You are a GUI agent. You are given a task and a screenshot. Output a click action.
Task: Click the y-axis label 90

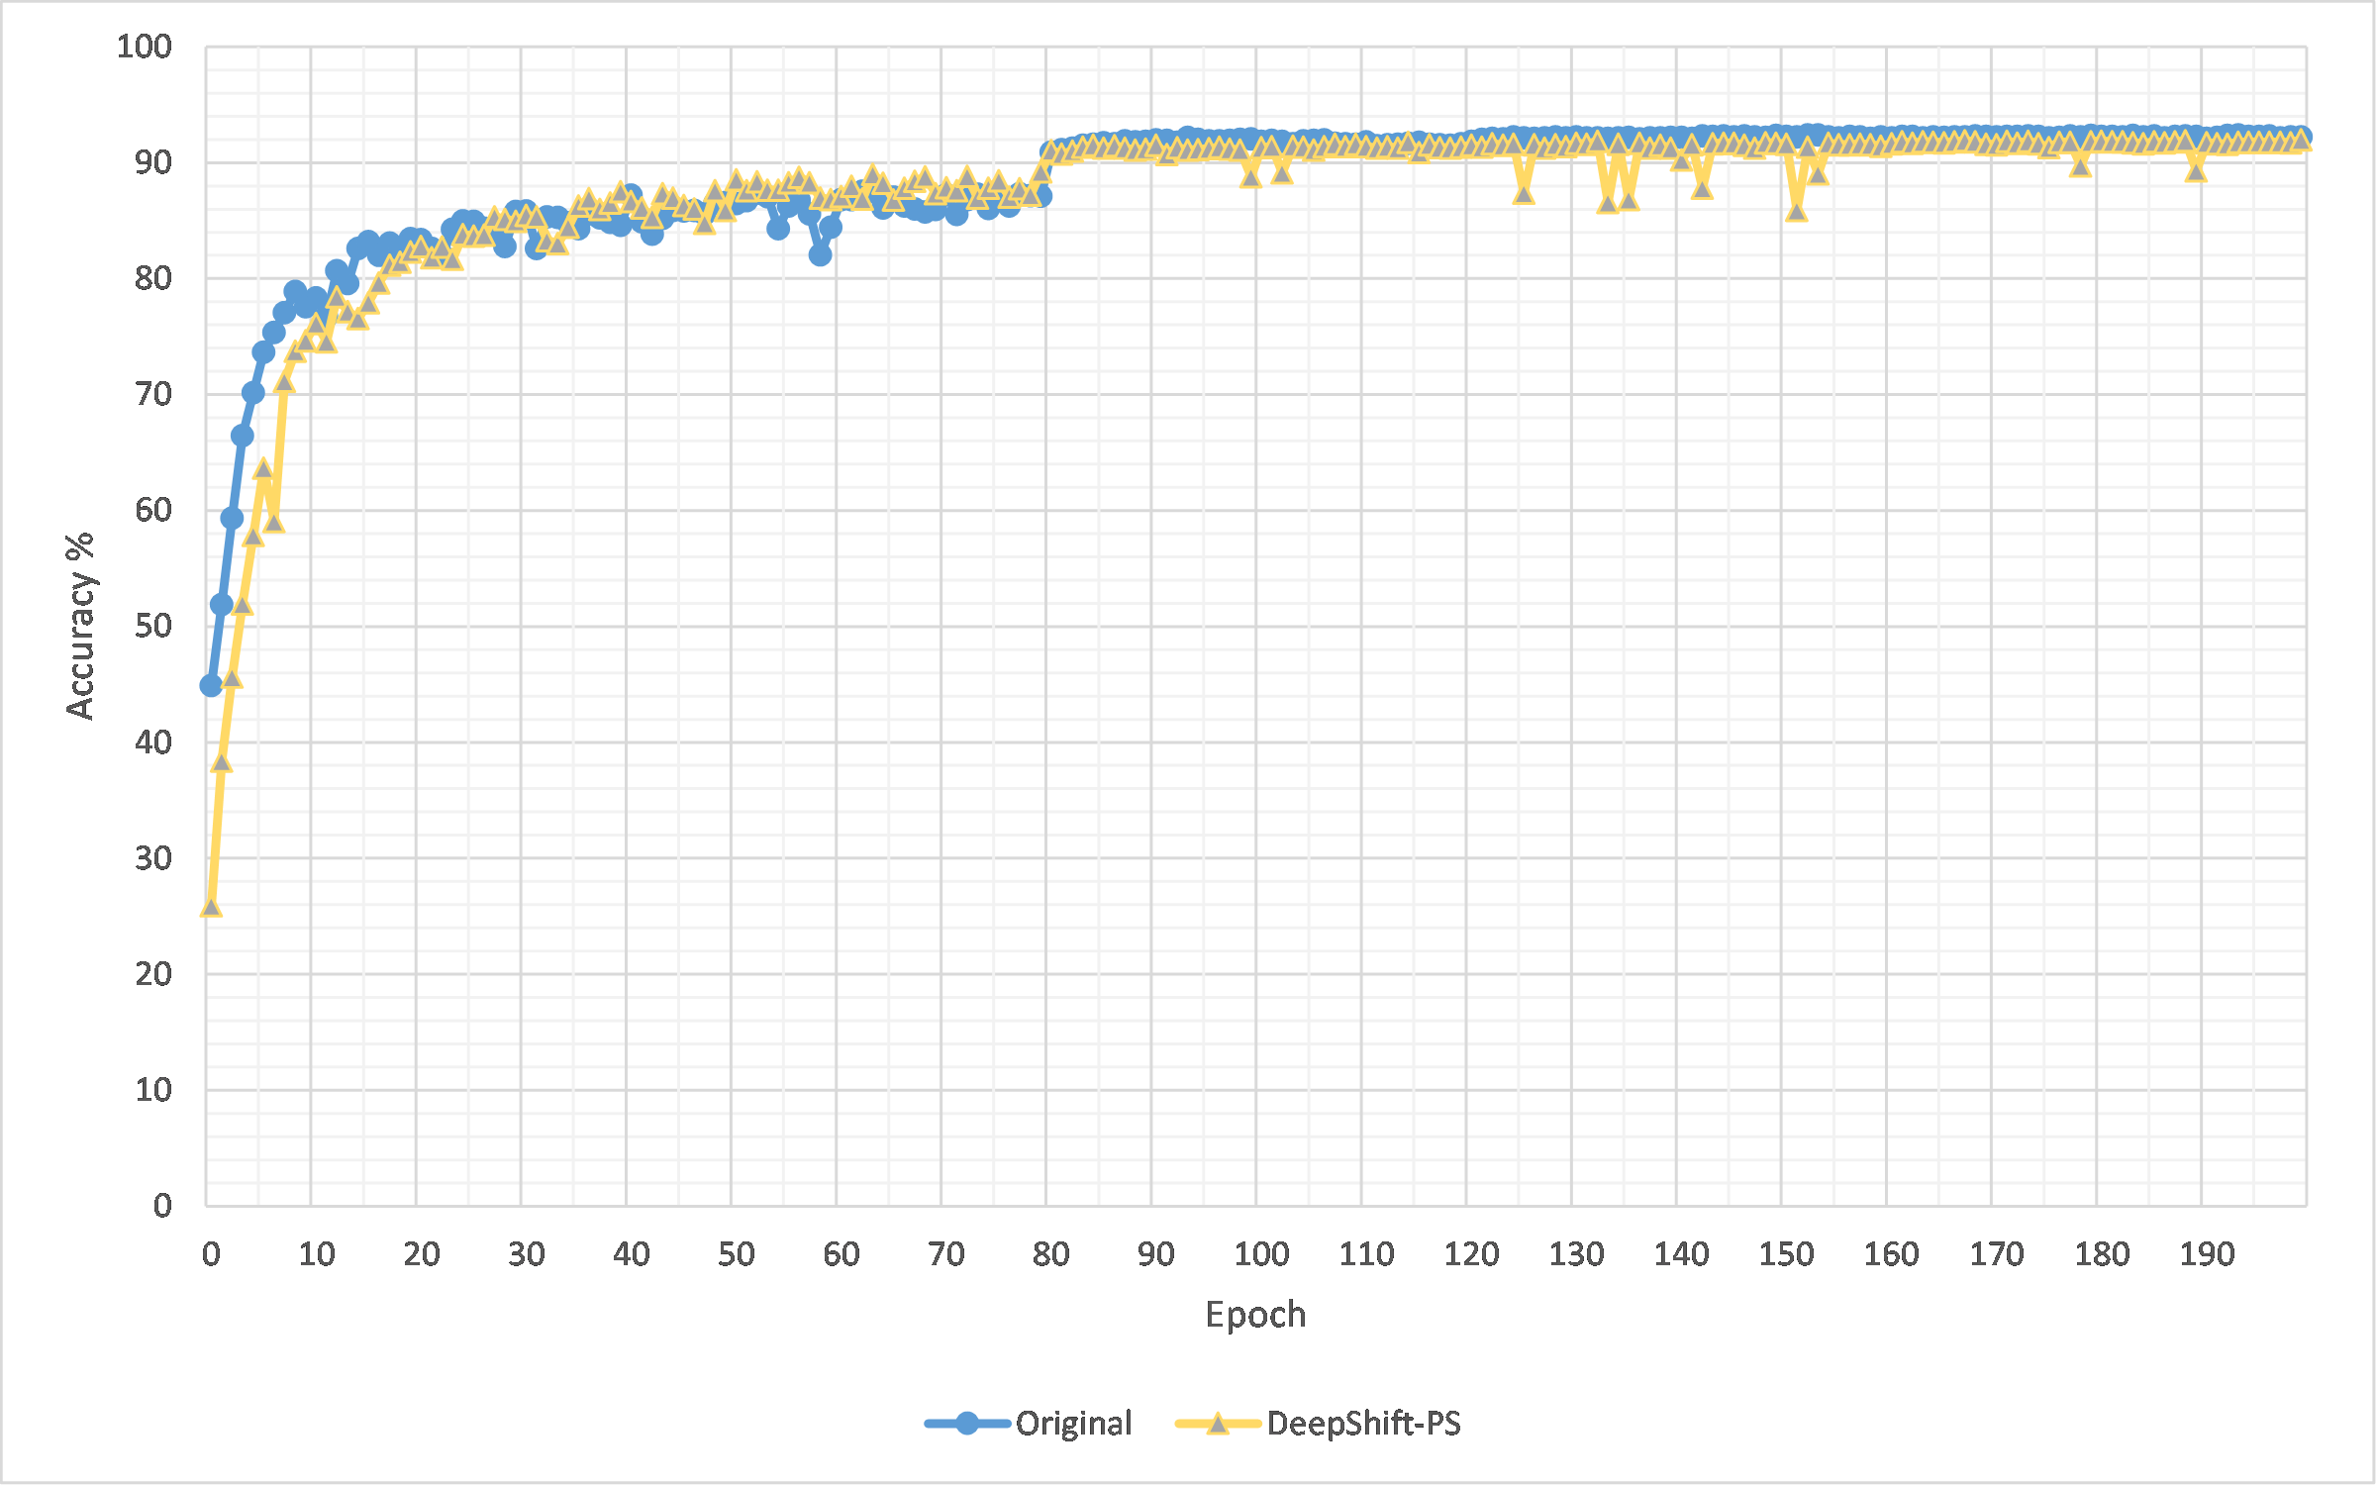[153, 162]
